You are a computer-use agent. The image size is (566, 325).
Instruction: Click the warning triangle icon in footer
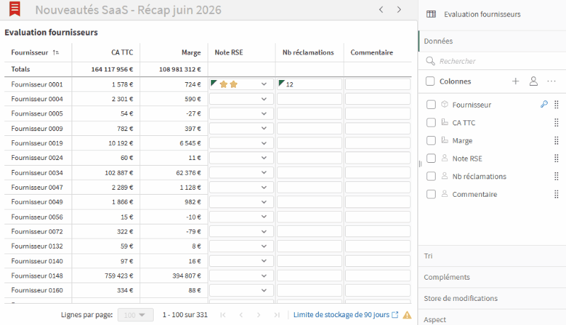(407, 315)
